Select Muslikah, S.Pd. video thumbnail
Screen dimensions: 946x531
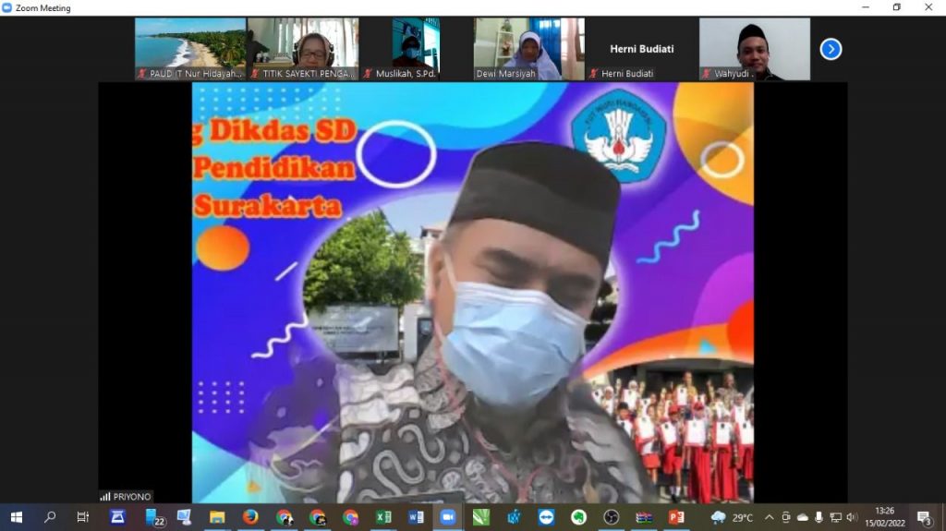416,48
